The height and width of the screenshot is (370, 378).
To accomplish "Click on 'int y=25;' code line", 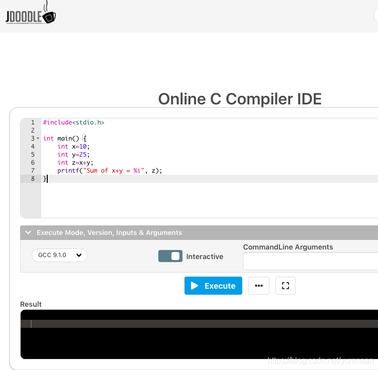I will pyautogui.click(x=73, y=155).
